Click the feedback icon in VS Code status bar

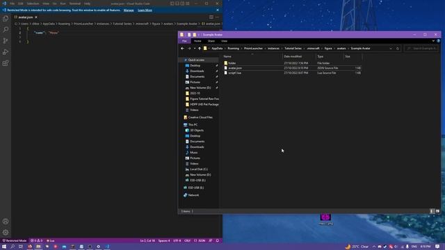click(x=211, y=241)
